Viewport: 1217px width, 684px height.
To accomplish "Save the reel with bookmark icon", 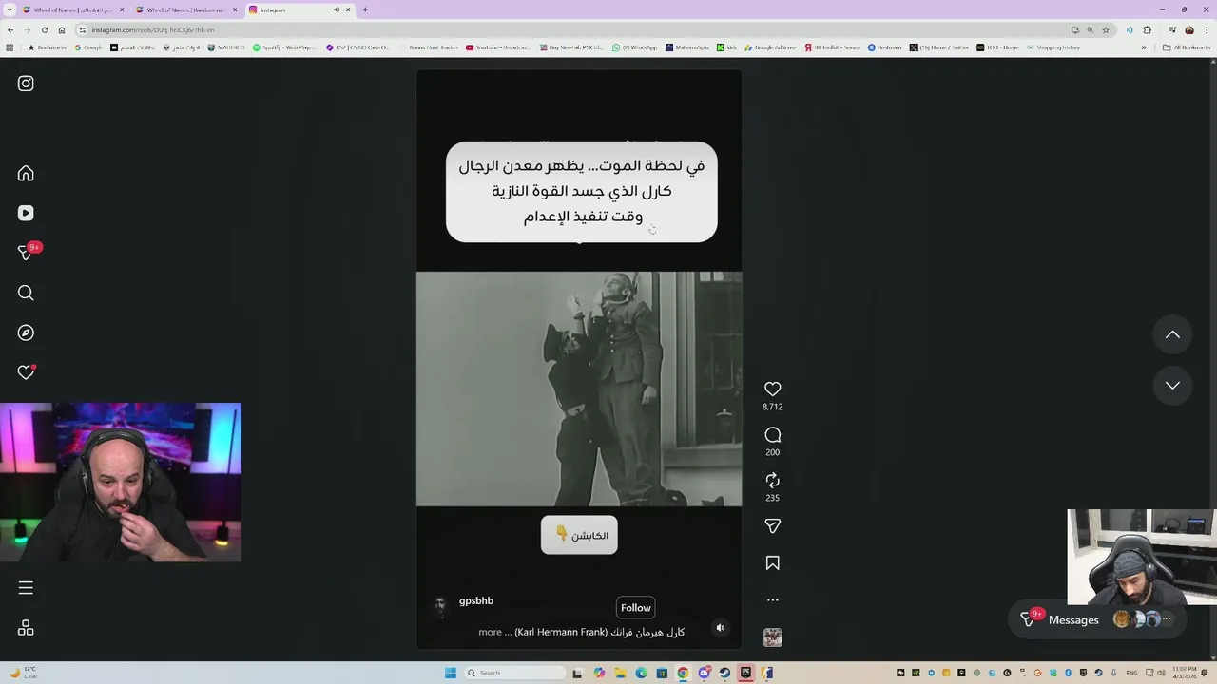I will (x=772, y=563).
